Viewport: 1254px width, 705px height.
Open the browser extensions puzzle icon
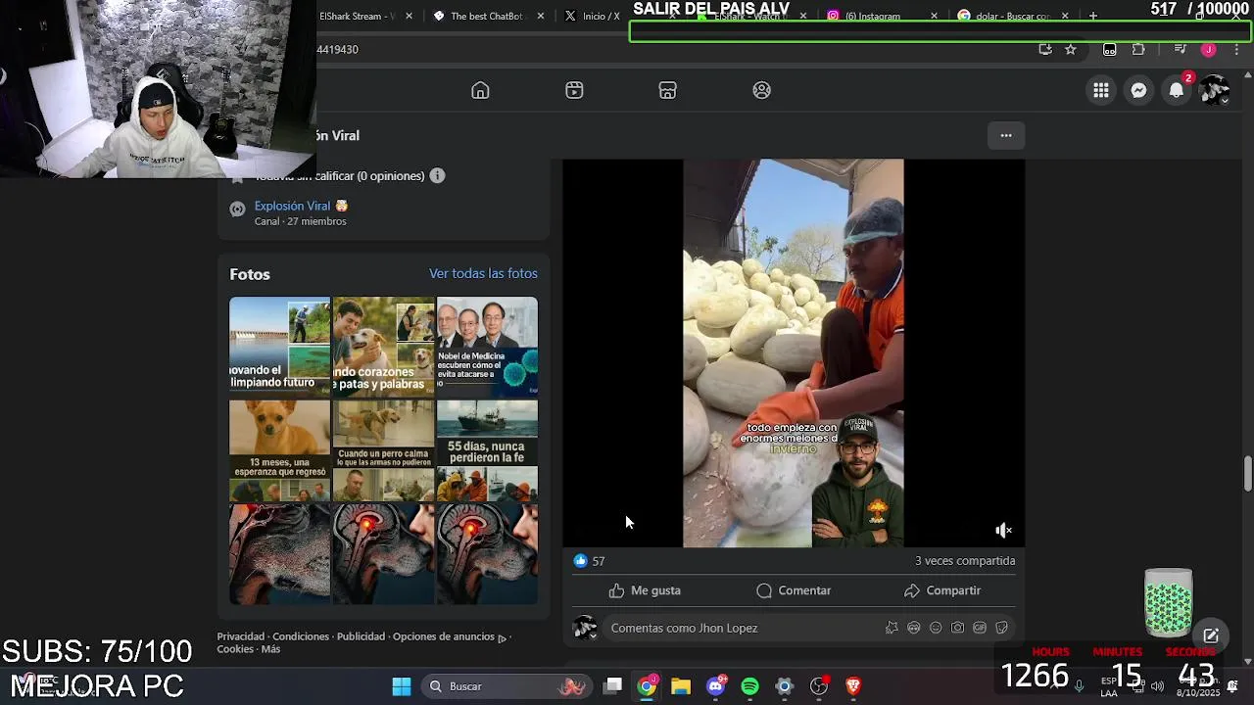pos(1138,49)
